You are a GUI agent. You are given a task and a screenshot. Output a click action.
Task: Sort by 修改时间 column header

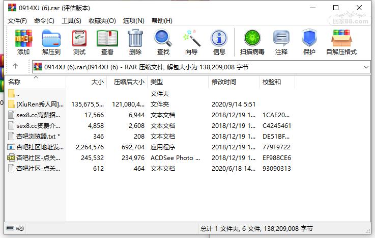pyautogui.click(x=234, y=82)
